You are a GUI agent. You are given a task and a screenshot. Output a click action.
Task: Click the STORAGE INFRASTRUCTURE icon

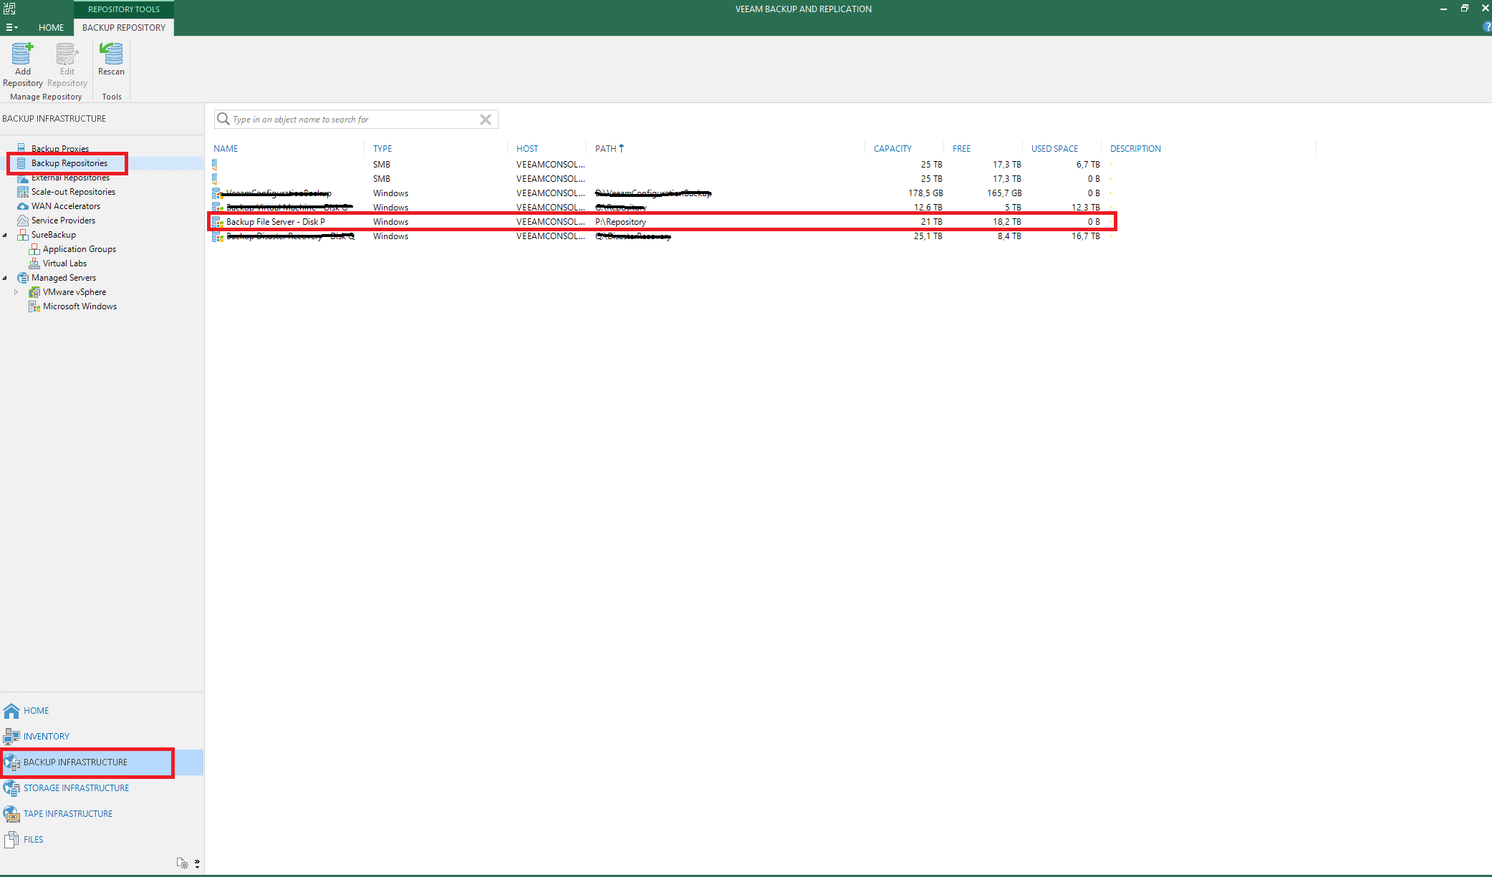pos(11,788)
